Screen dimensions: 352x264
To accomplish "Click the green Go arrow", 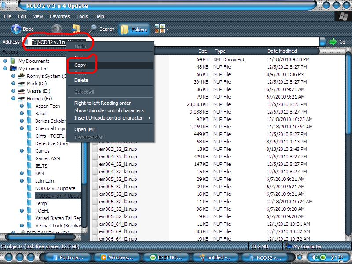I will pos(333,42).
